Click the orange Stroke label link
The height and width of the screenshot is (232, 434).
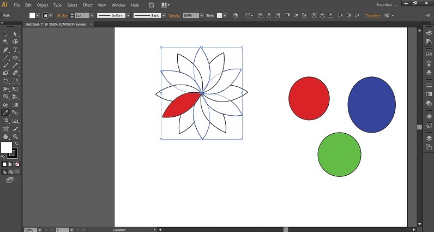(63, 16)
